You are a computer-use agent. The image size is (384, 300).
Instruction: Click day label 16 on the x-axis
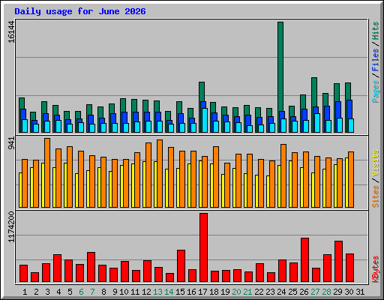(191, 292)
